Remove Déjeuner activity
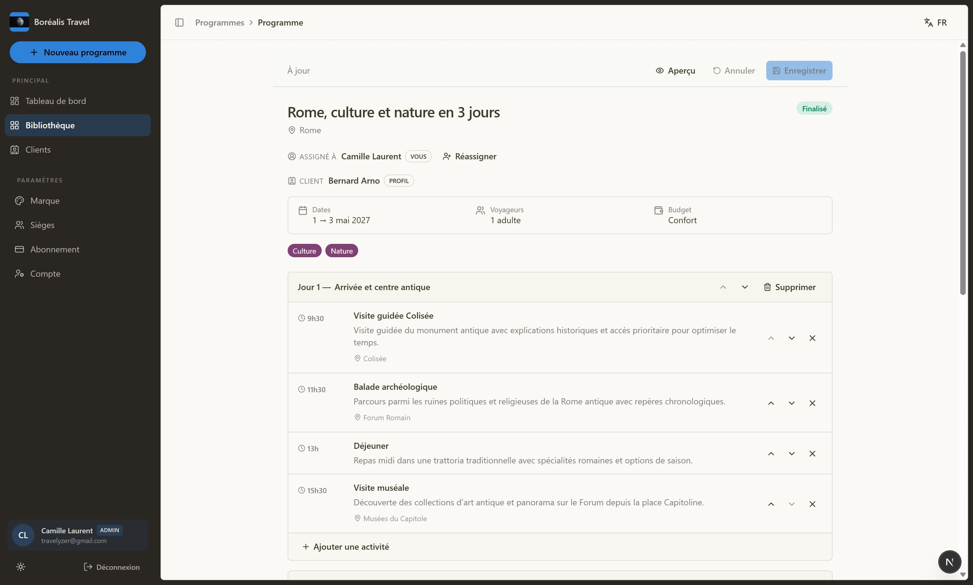973x585 pixels. coord(812,454)
